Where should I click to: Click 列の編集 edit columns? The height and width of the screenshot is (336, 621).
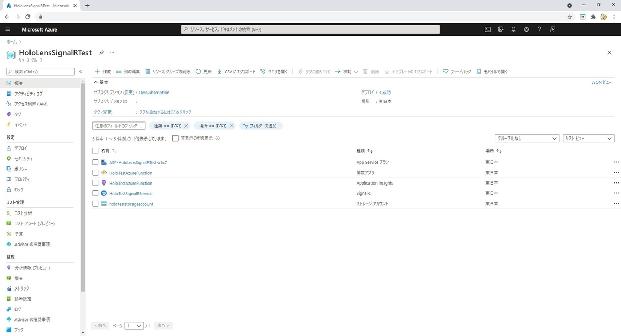click(128, 72)
